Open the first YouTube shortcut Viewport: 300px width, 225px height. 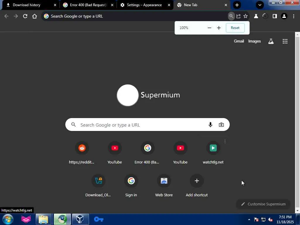(115, 153)
